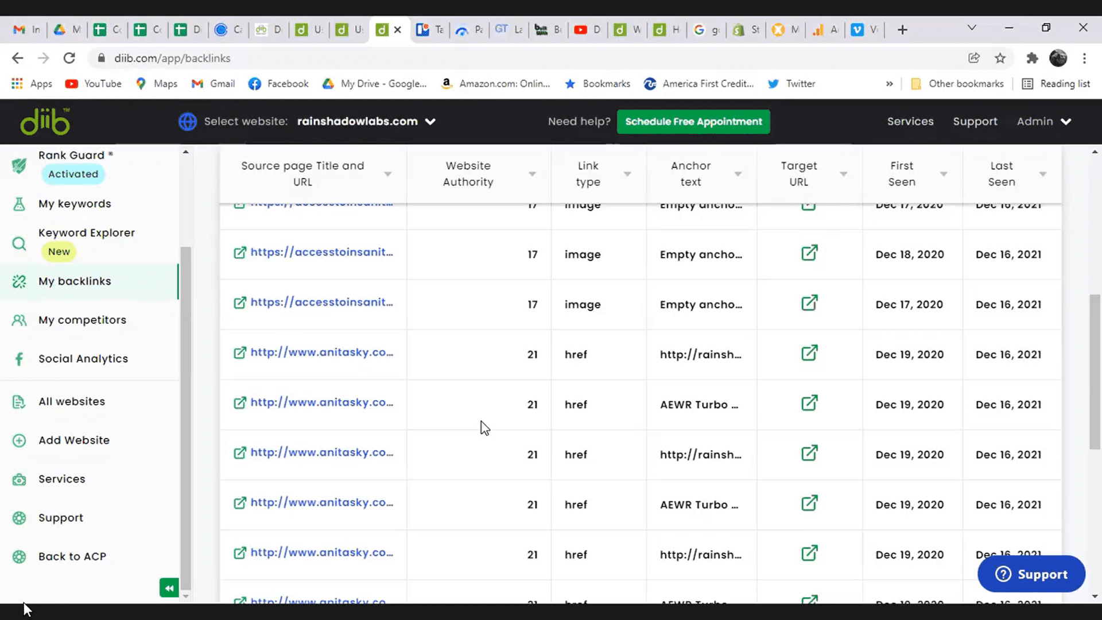Bookmark page with star icon
The width and height of the screenshot is (1102, 620).
(1000, 58)
